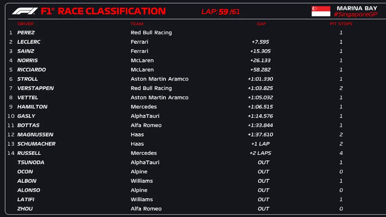Click the GAP column header
Screen dimensions: 386x217
tap(261, 24)
